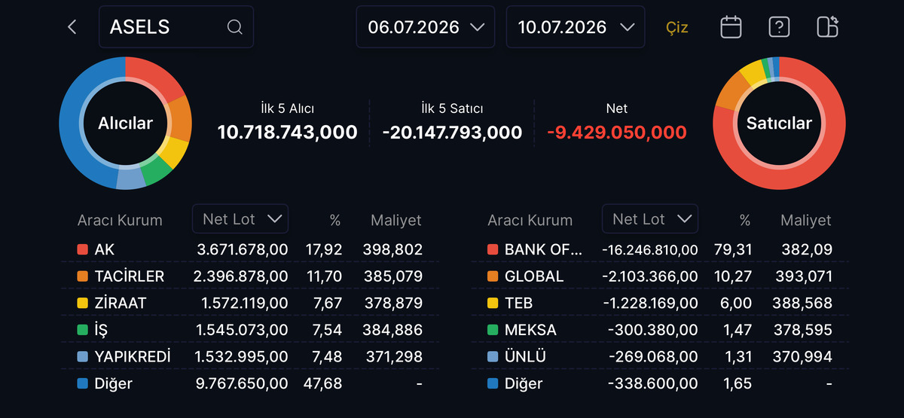Expand the sellers Net Lot dropdown
This screenshot has height=418, width=904.
coord(650,219)
